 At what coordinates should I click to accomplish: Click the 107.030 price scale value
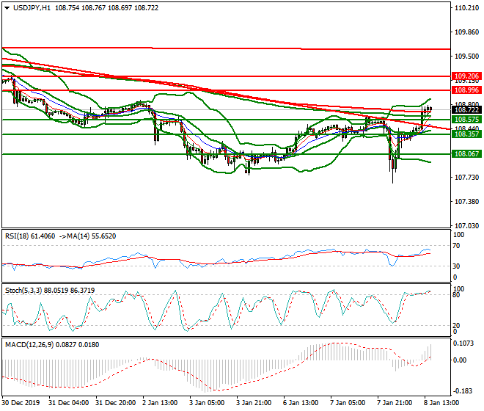tap(466, 225)
